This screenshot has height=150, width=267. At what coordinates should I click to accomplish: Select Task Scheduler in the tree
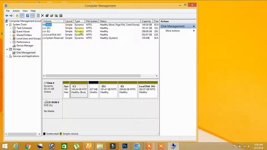point(24,28)
